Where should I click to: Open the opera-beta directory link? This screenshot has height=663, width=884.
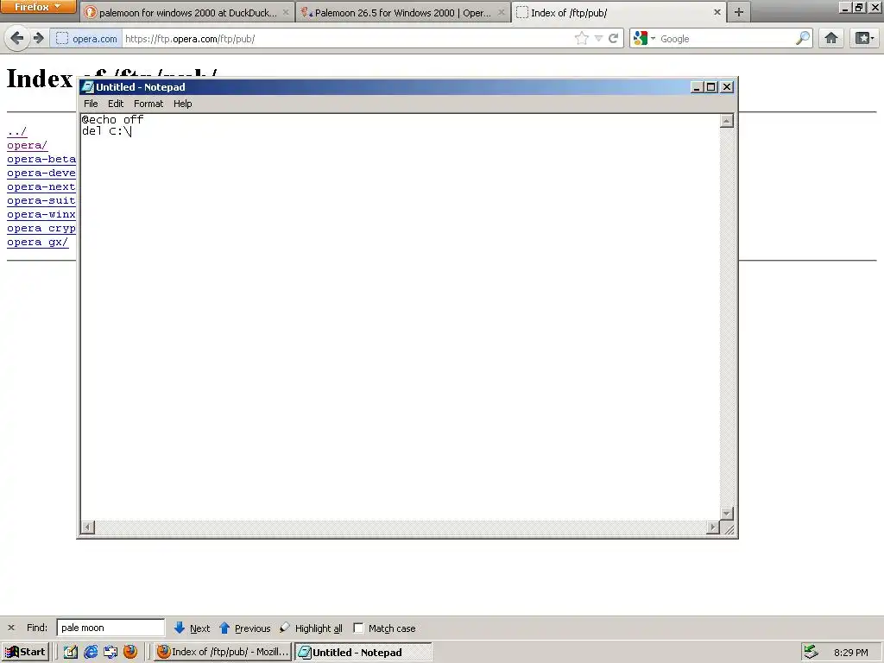[41, 159]
